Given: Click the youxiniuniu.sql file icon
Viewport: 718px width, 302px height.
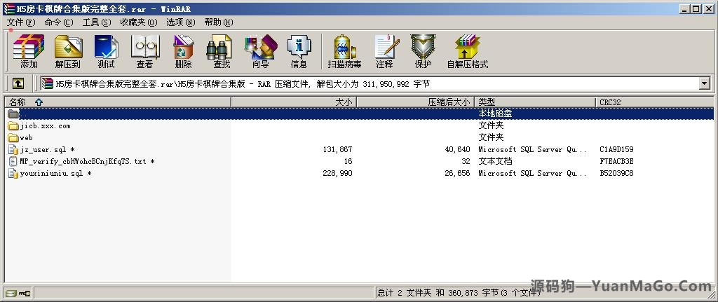Looking at the screenshot, I should [13, 173].
